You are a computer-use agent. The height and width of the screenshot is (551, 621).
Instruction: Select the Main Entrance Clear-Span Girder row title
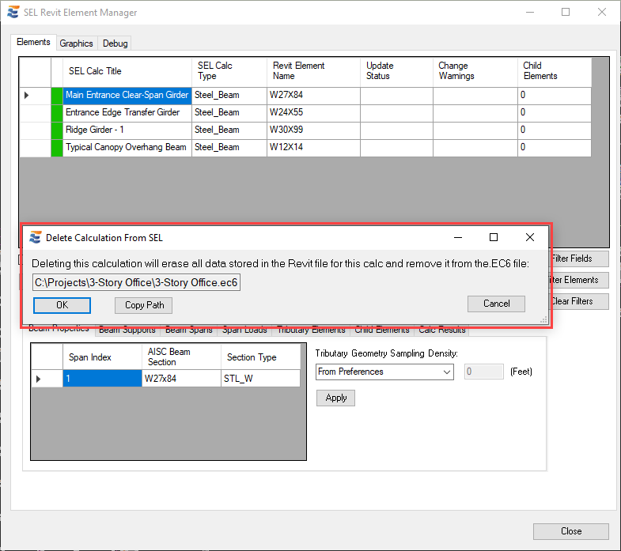pyautogui.click(x=127, y=96)
